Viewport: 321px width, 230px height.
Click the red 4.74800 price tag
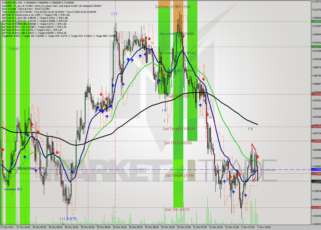(316, 173)
